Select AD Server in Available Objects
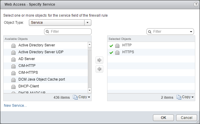This screenshot has height=124, width=200. pyautogui.click(x=27, y=59)
